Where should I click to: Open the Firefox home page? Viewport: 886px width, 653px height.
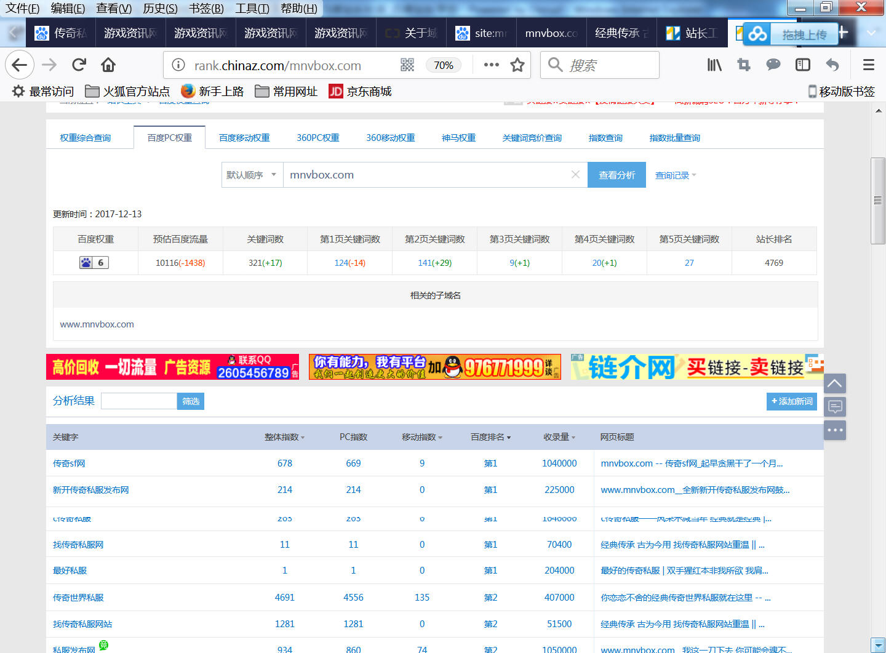click(108, 65)
